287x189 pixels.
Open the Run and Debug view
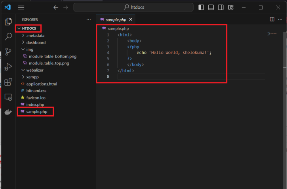coord(8,67)
